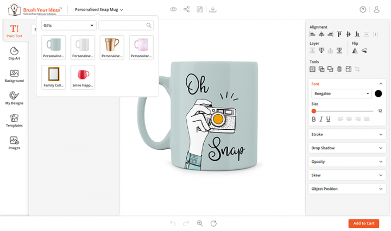Align objects to top edge
This screenshot has width=391, height=231.
pos(339,34)
